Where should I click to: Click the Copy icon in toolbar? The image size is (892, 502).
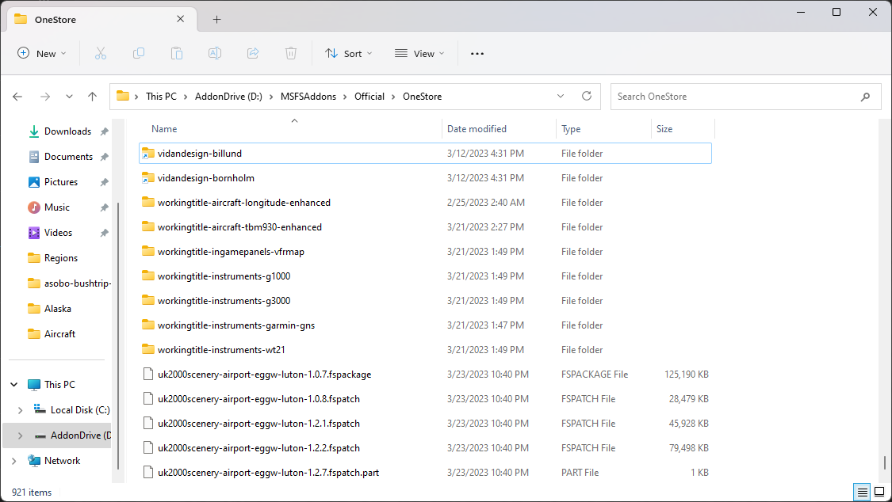tap(138, 53)
